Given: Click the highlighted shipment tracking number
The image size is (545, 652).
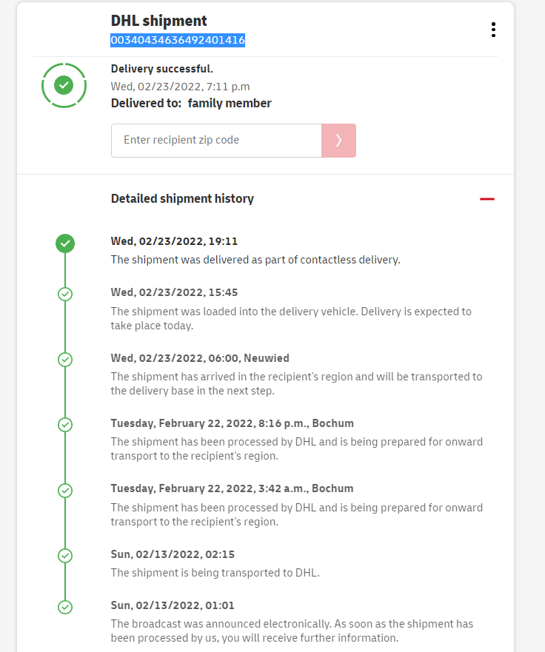Looking at the screenshot, I should (178, 40).
